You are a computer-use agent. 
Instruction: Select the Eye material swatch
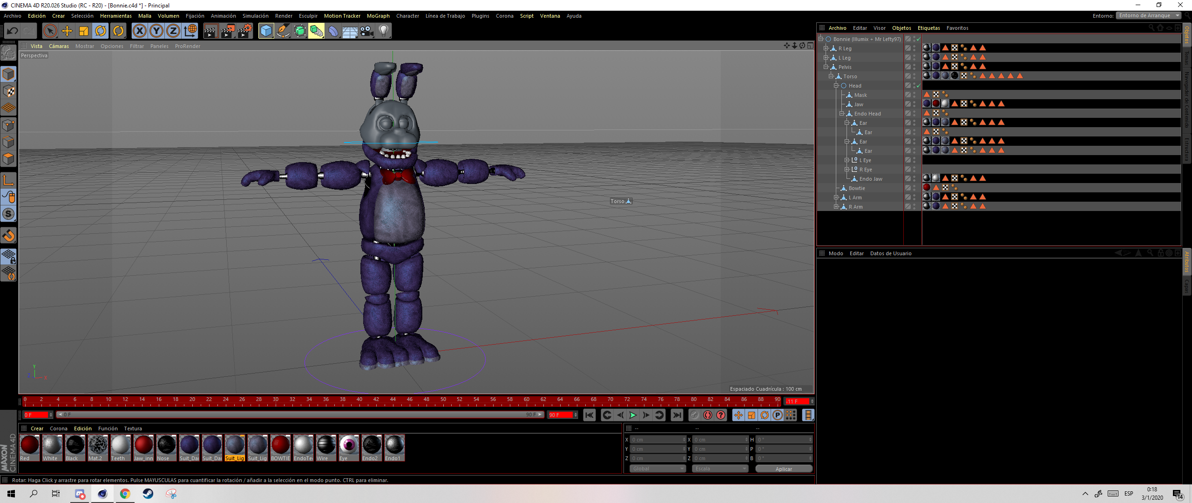point(349,448)
